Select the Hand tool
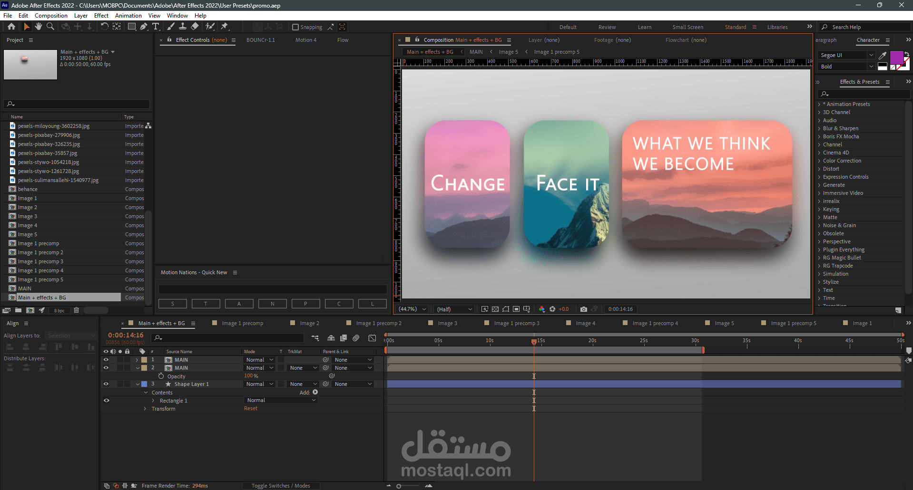 (39, 27)
